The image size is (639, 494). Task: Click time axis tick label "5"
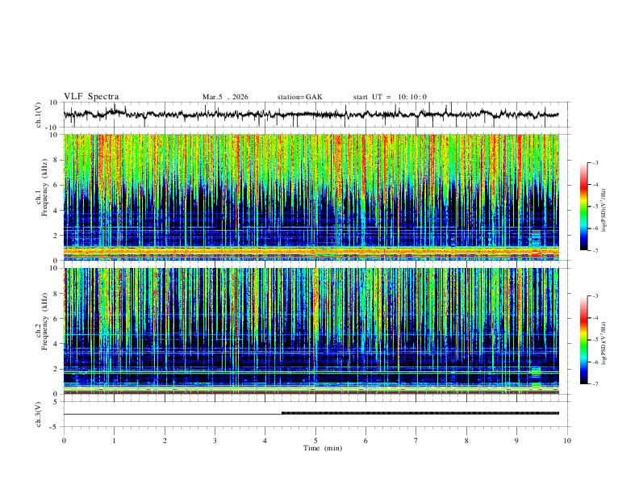(315, 441)
